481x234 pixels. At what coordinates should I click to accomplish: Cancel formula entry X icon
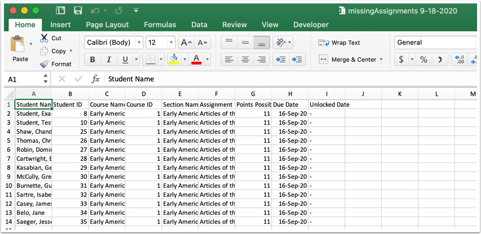click(61, 79)
